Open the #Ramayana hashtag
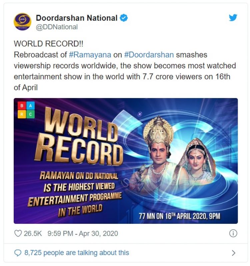250x266 pixels. [90, 55]
